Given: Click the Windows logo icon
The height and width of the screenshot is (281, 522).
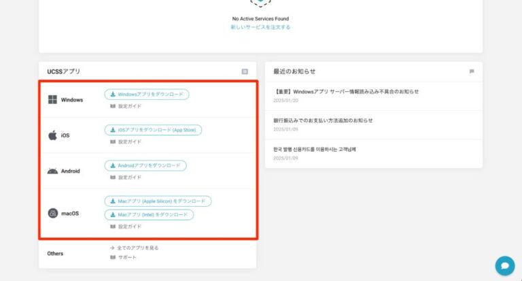Looking at the screenshot, I should tap(52, 100).
